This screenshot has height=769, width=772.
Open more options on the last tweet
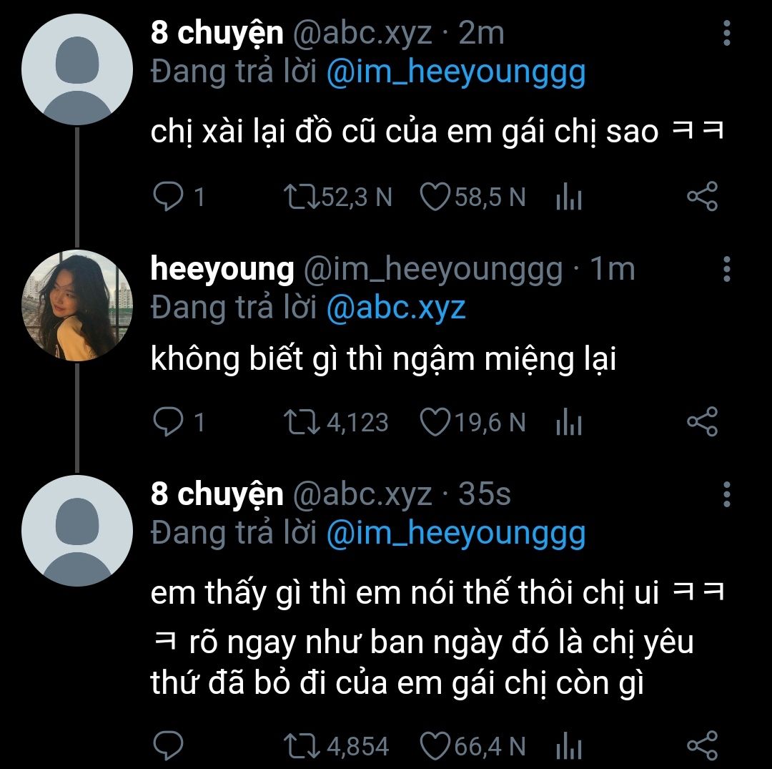[726, 494]
